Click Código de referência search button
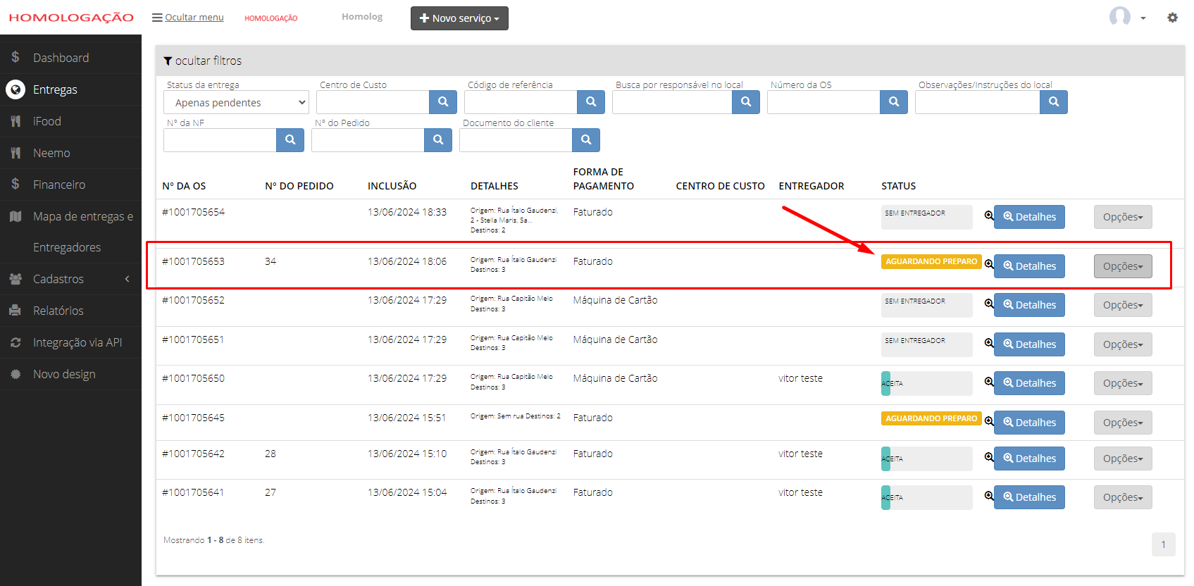 coord(591,102)
